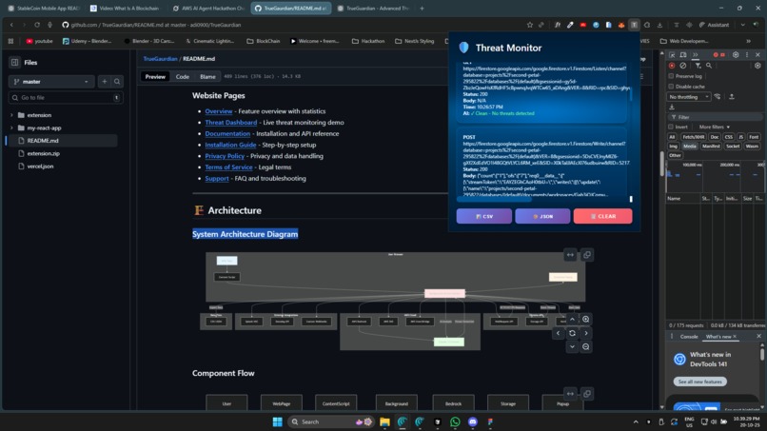Stop recording the DevTools network log
The height and width of the screenshot is (431, 767).
(x=672, y=66)
